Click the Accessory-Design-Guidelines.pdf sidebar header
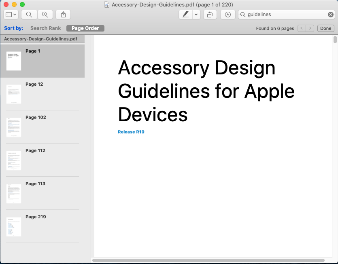 point(43,39)
